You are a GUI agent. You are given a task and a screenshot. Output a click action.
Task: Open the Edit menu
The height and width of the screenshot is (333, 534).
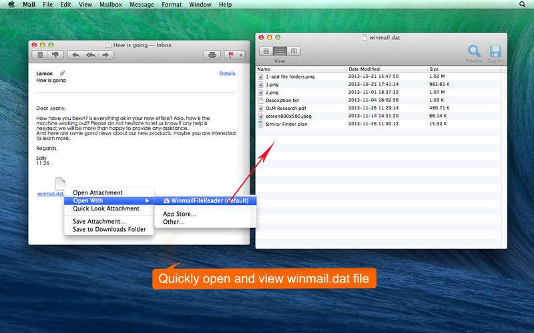pos(65,5)
